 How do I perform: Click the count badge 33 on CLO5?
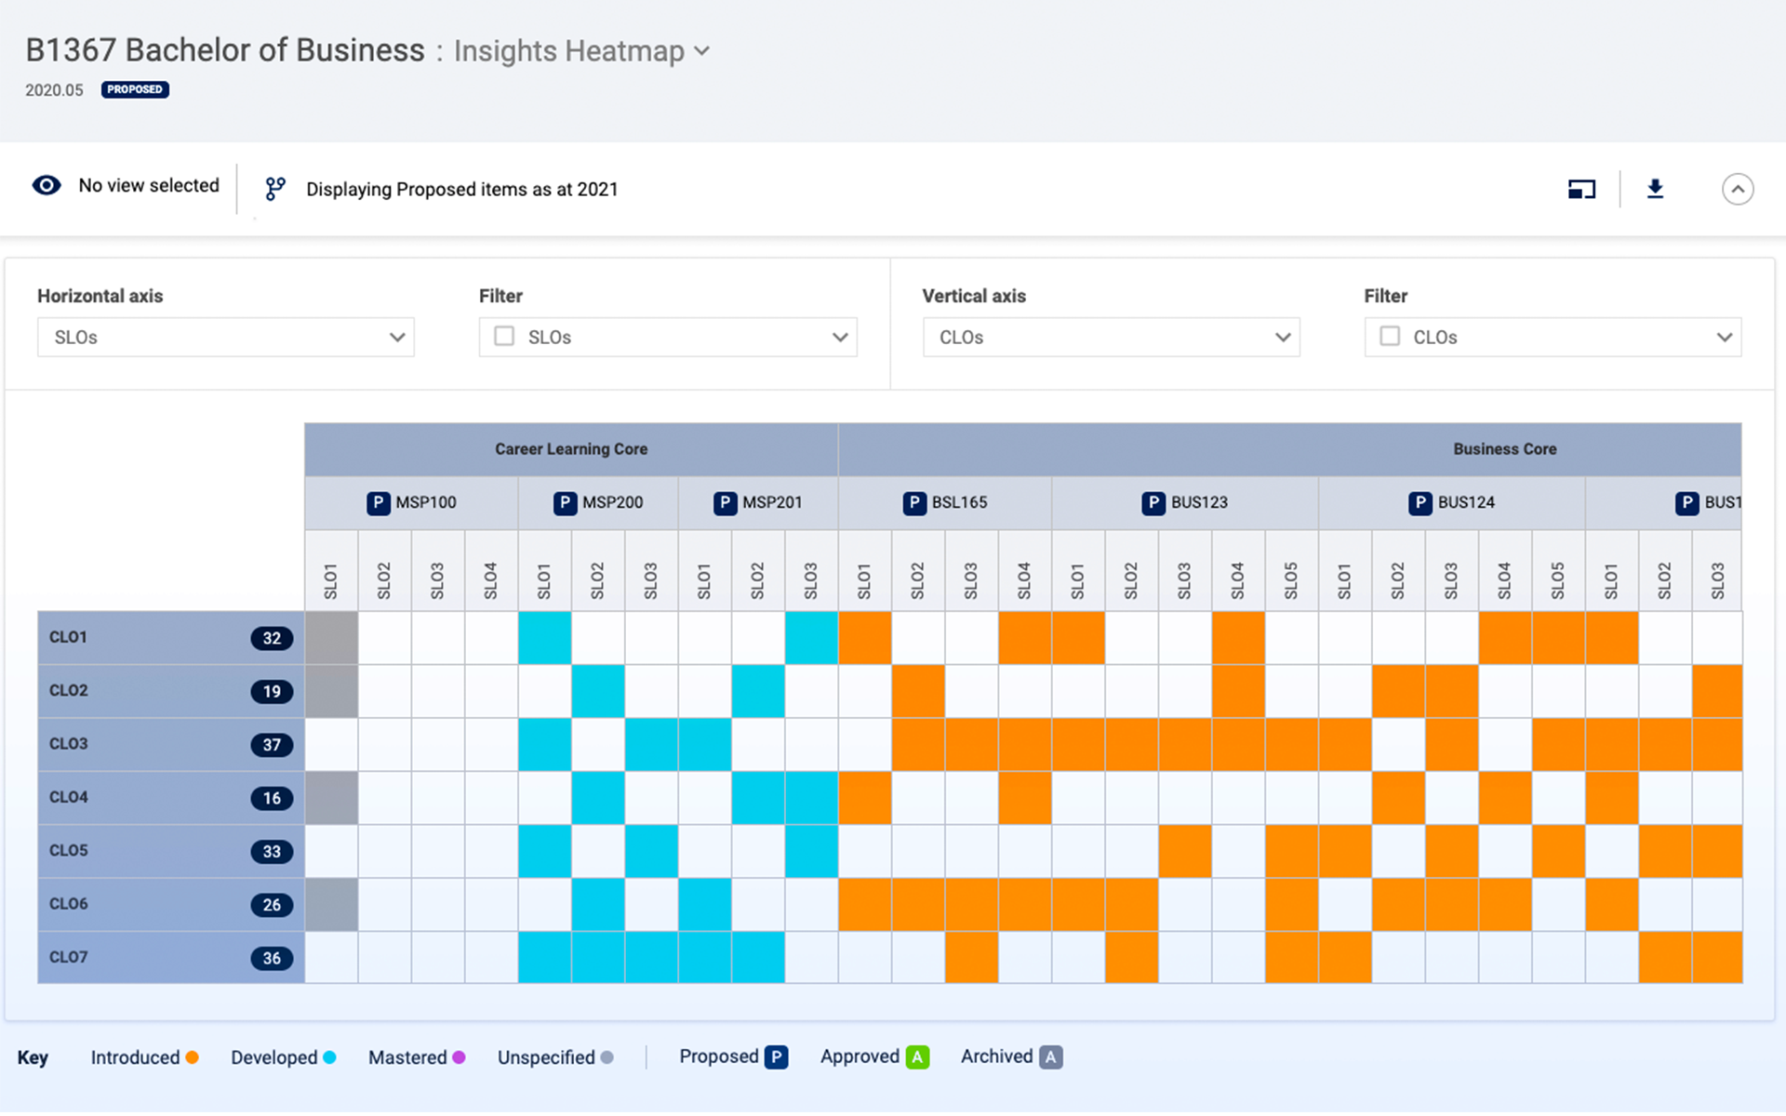272,851
